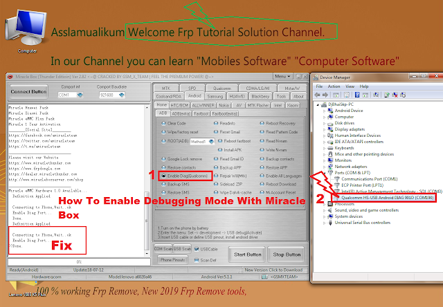The height and width of the screenshot is (307, 443).
Task: Select the Enable Diag(Qualcomm) radio option
Action: tap(163, 176)
